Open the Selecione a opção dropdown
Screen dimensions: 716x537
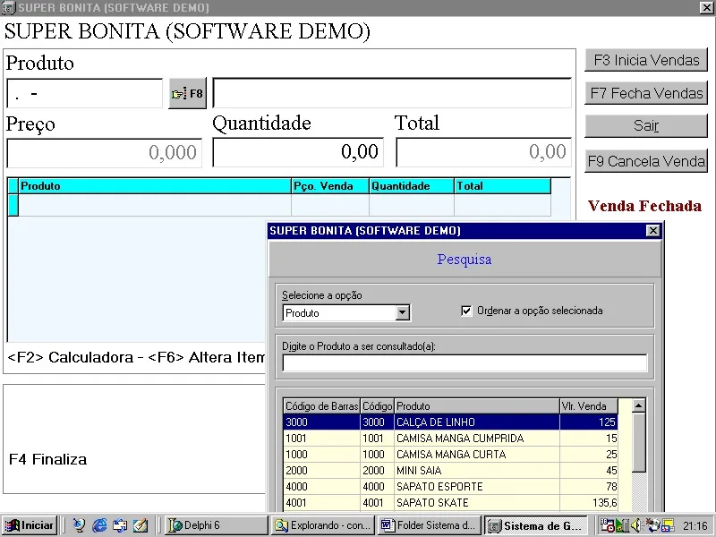(x=402, y=313)
